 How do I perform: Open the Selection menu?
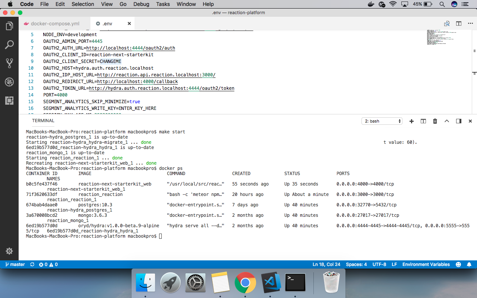click(83, 4)
